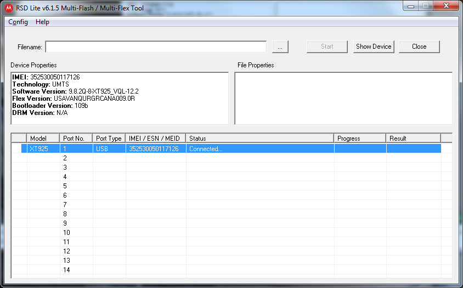Click the Bootloader Version: 109b line
The width and height of the screenshot is (463, 288).
coord(50,106)
